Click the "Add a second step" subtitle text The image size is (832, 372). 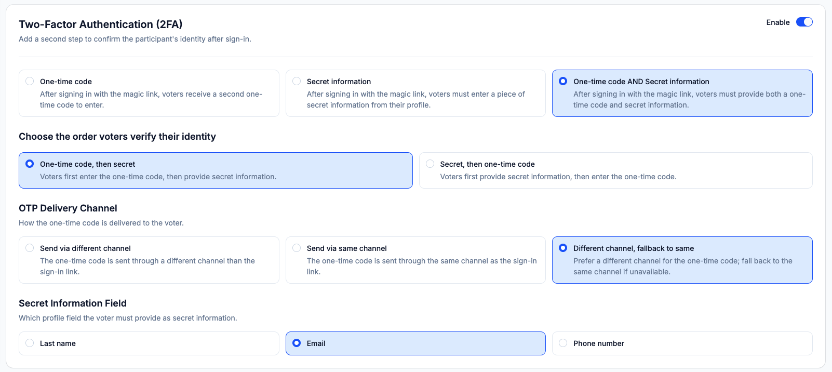point(135,39)
